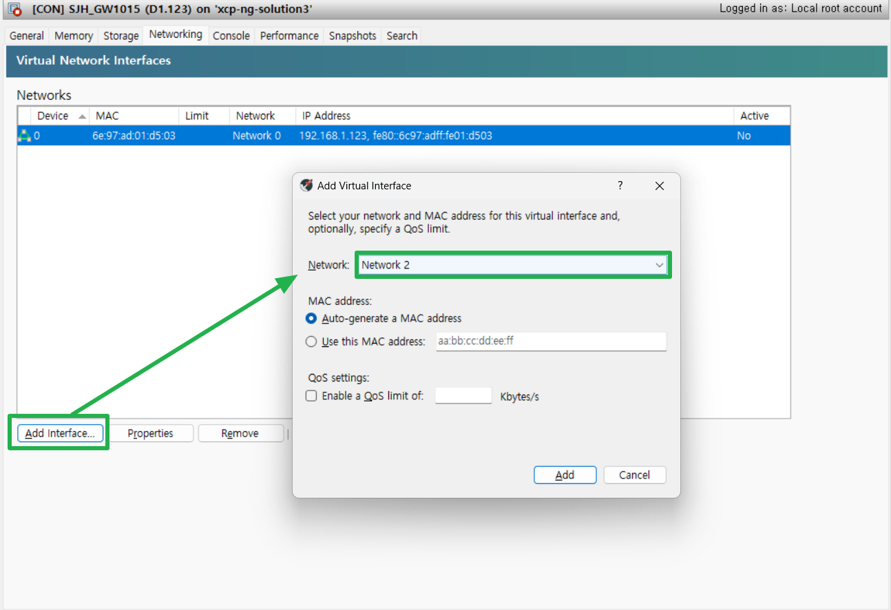This screenshot has height=610, width=891.
Task: Click the Add Virtual Interface dialog icon
Action: click(x=307, y=185)
